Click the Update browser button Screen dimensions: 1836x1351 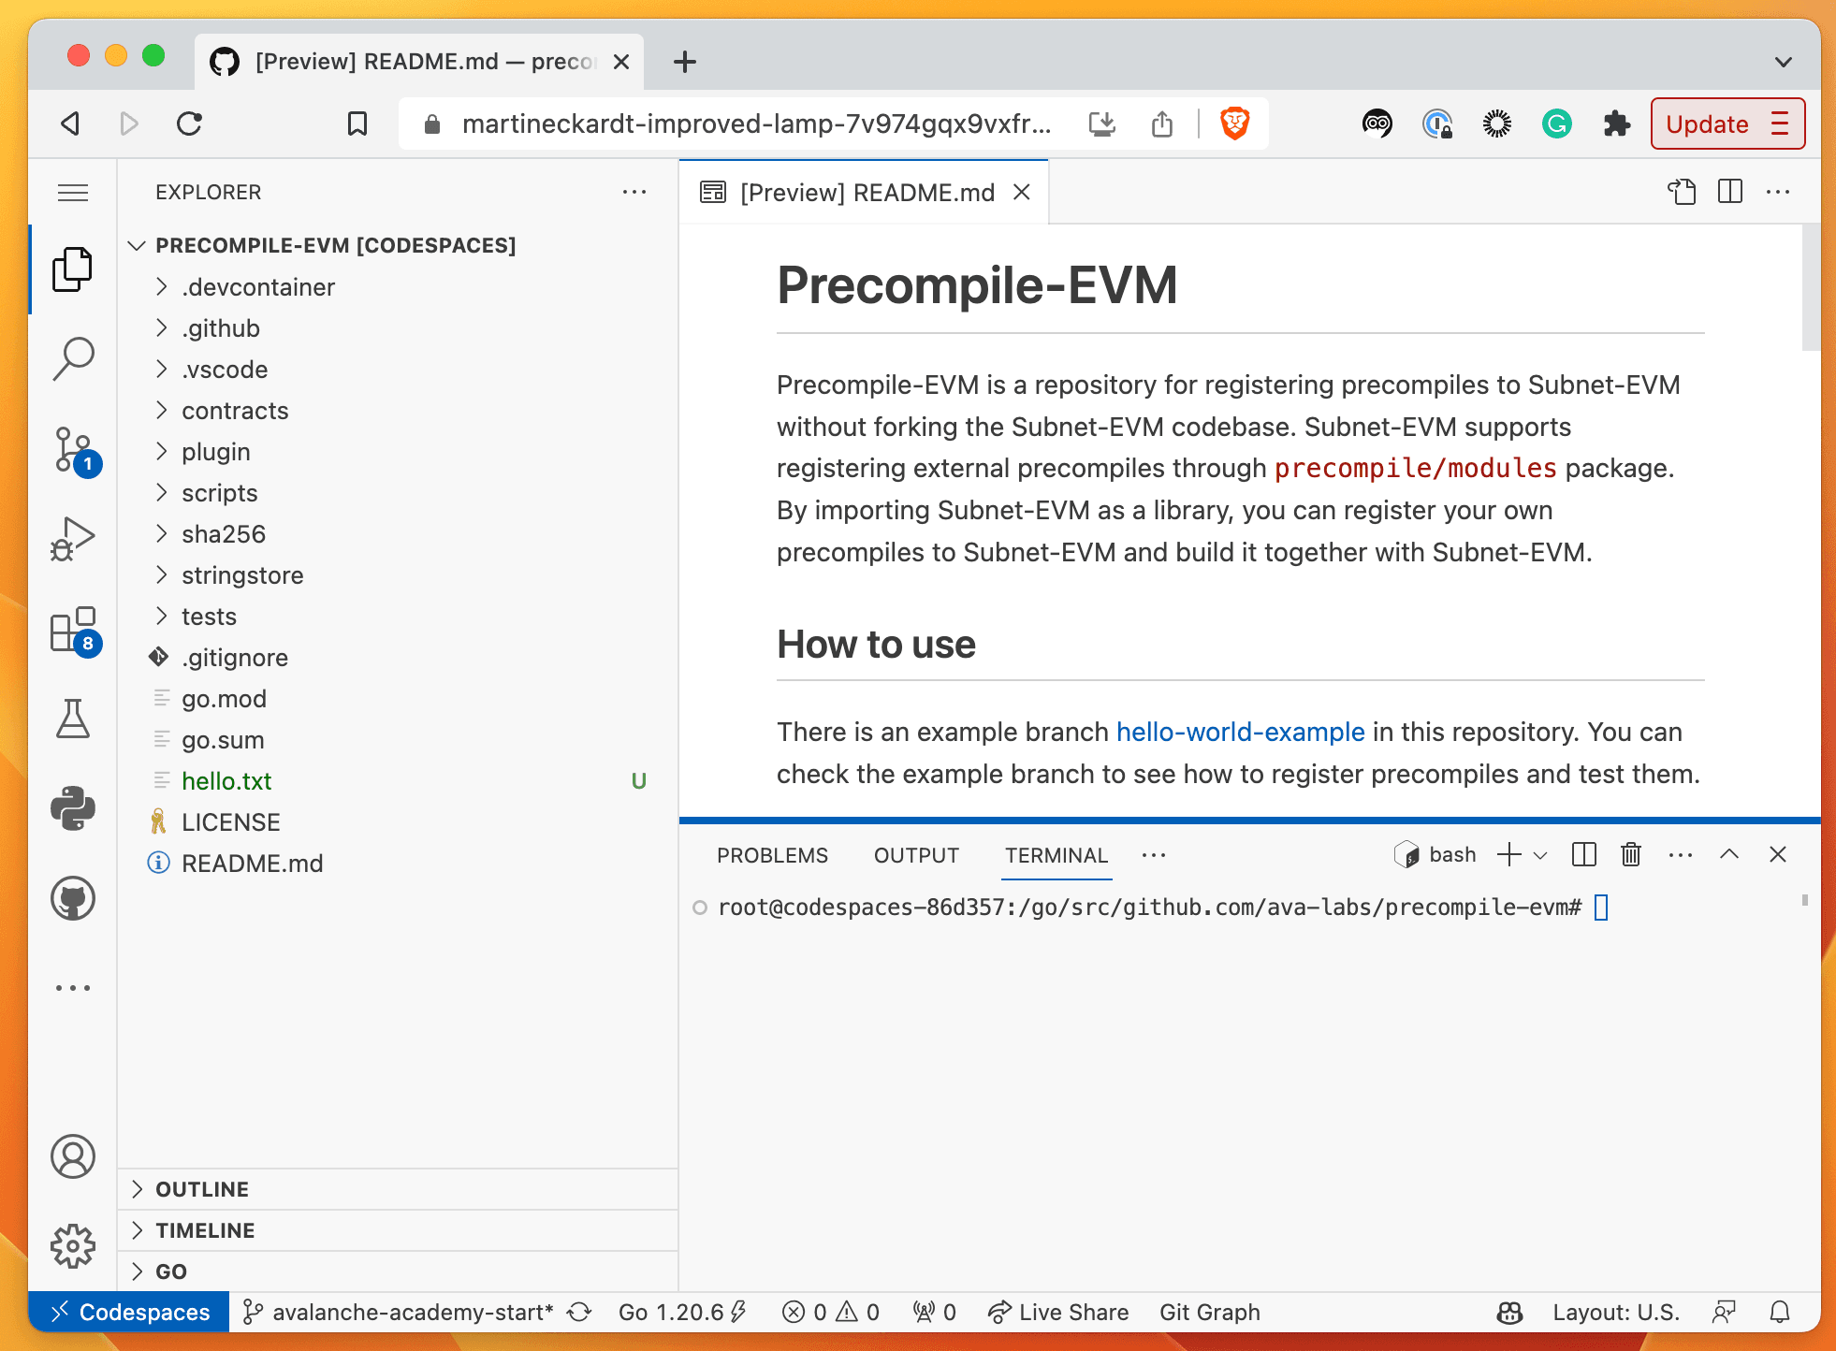pos(1727,123)
